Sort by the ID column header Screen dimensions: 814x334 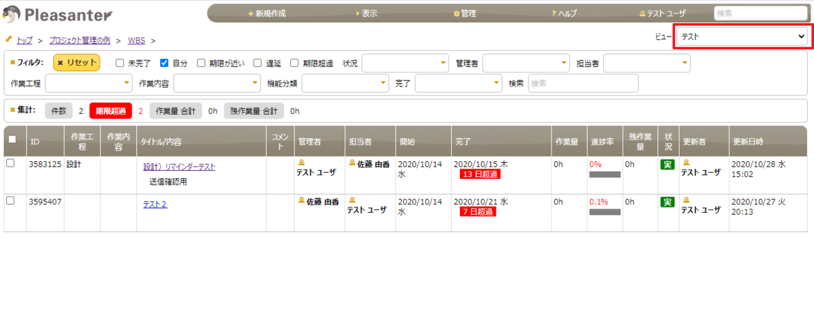44,142
